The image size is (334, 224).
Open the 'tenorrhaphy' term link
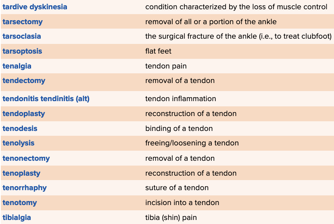(x=25, y=188)
